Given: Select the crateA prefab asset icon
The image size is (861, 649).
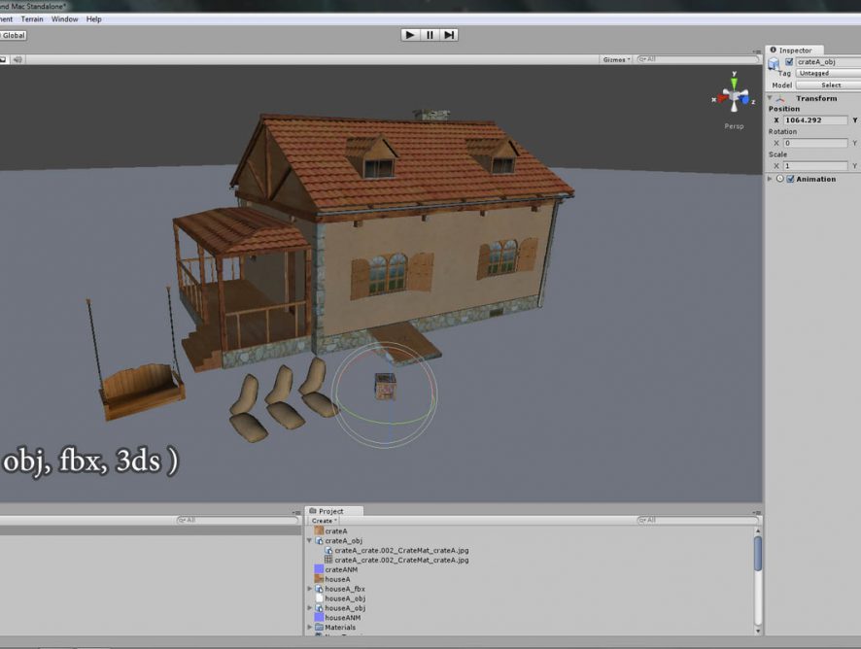Looking at the screenshot, I should click(x=319, y=531).
